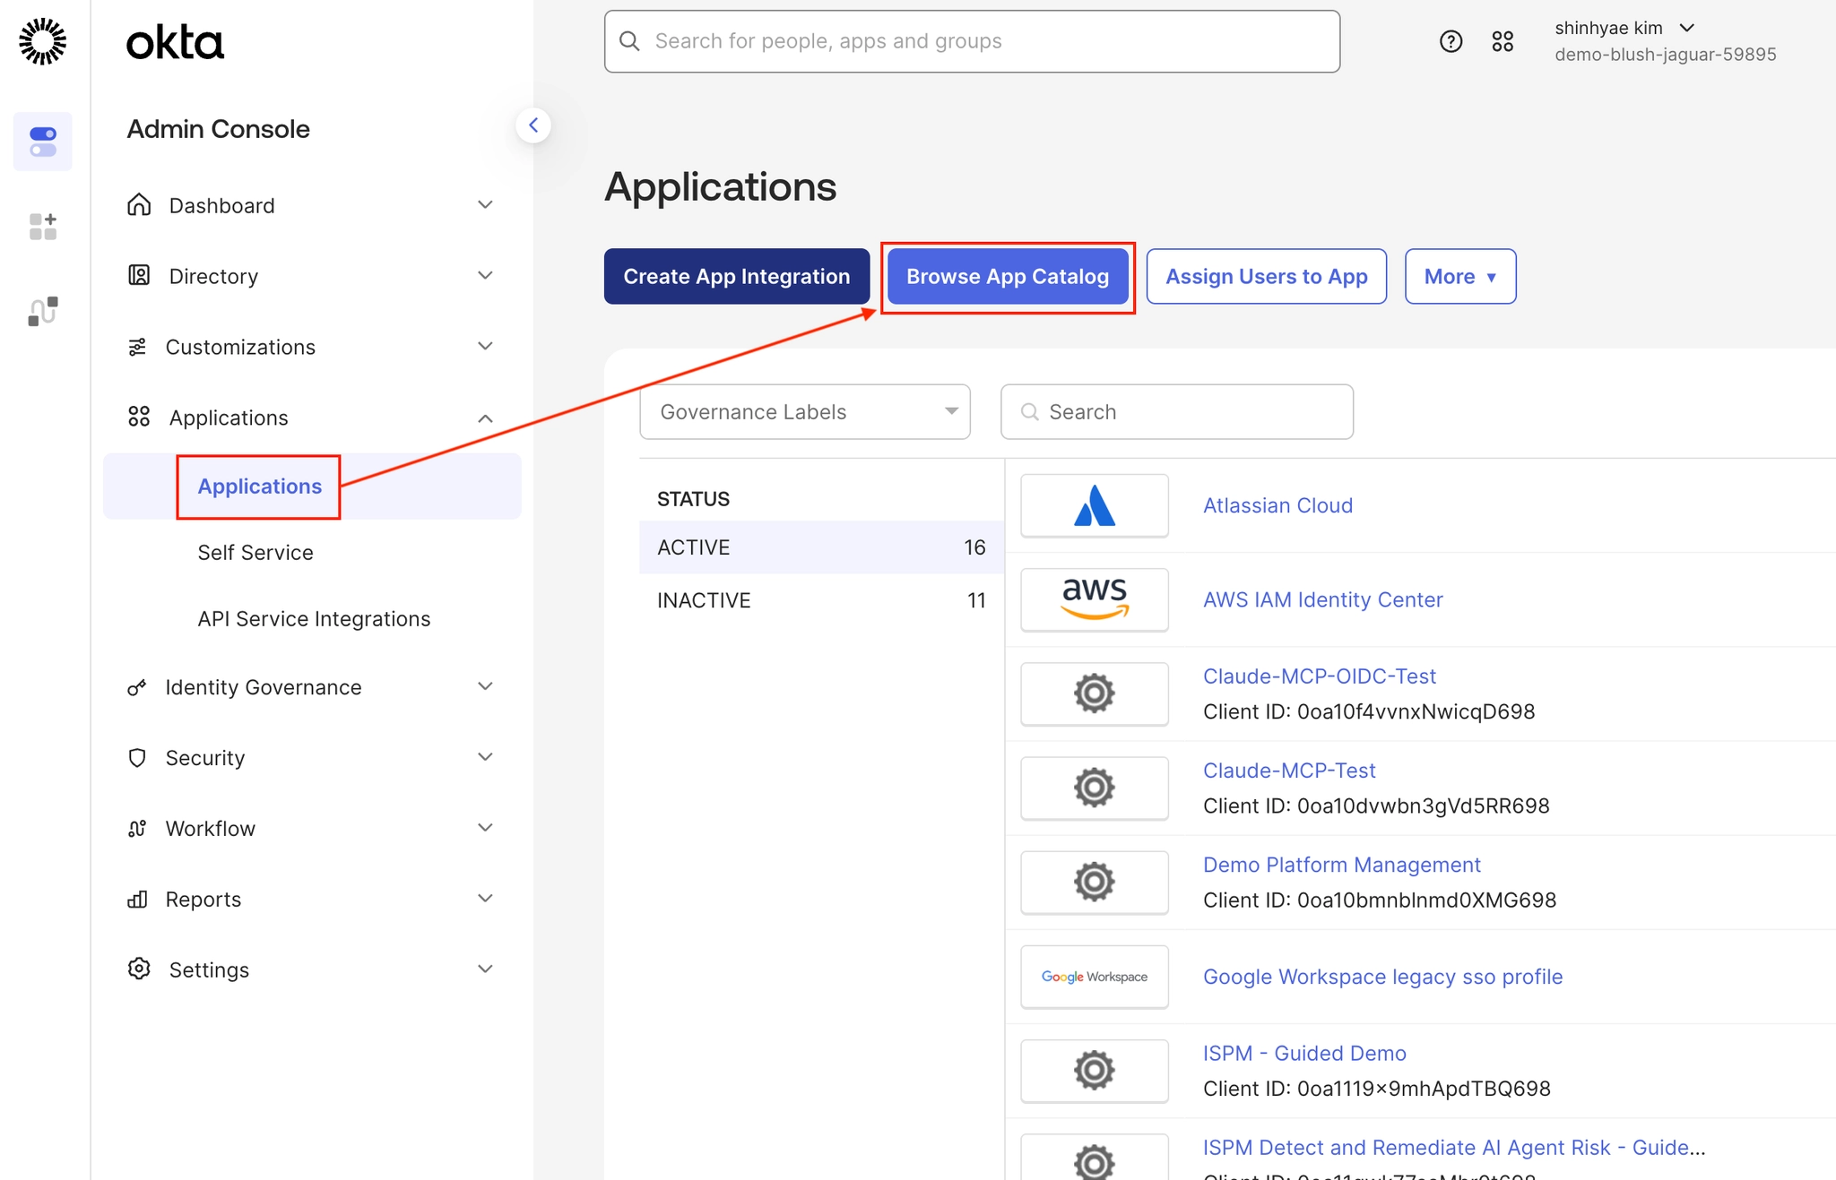Click the Browse App Catalog button
This screenshot has height=1180, width=1836.
1008,277
